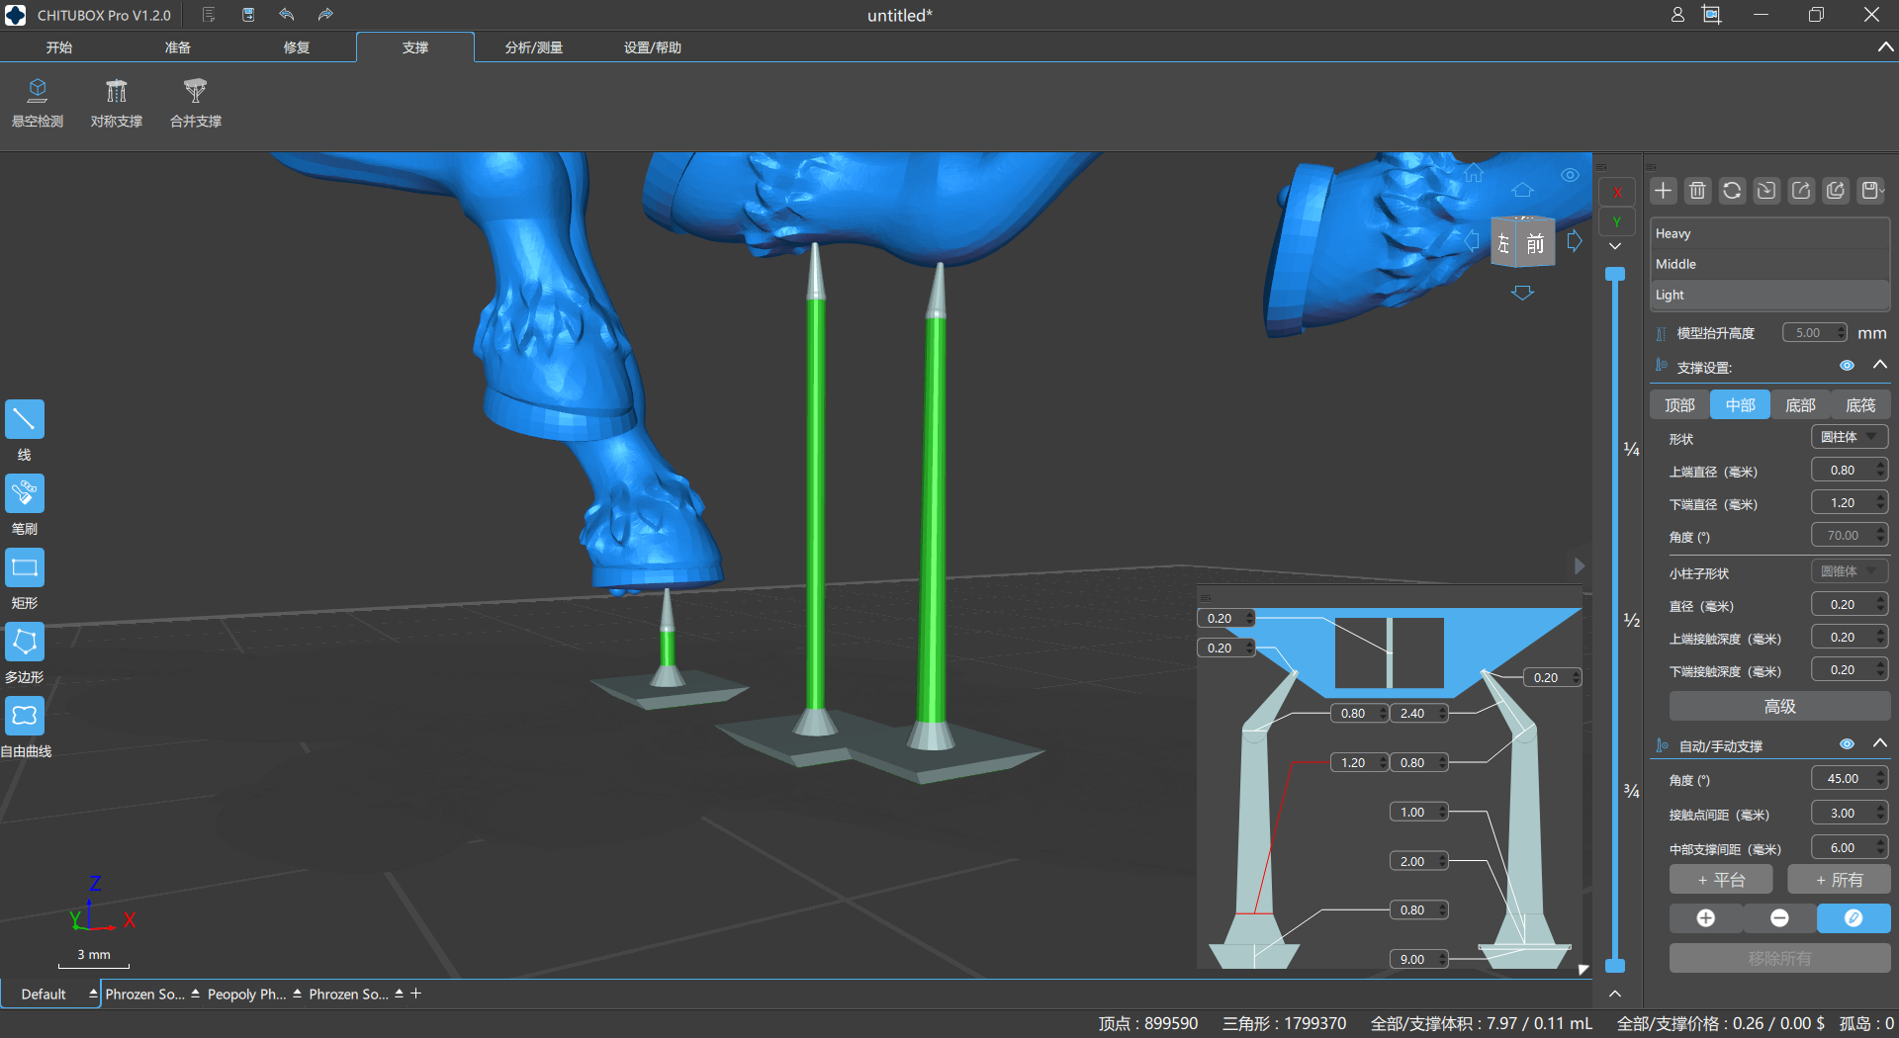Click the 接触点间距 3.00 input field
This screenshot has width=1899, height=1038.
[x=1850, y=813]
